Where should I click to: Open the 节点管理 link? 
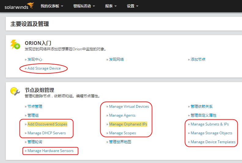35,107
